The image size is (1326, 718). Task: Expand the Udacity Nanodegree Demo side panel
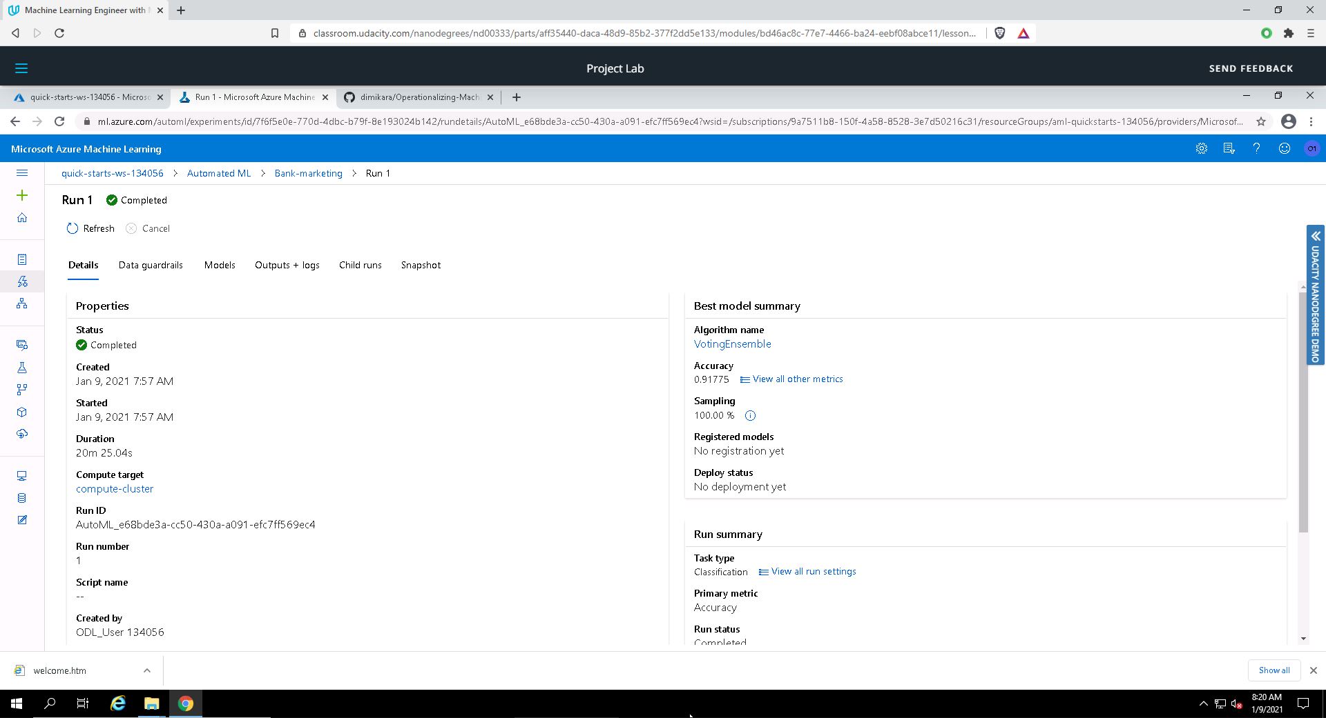point(1315,295)
